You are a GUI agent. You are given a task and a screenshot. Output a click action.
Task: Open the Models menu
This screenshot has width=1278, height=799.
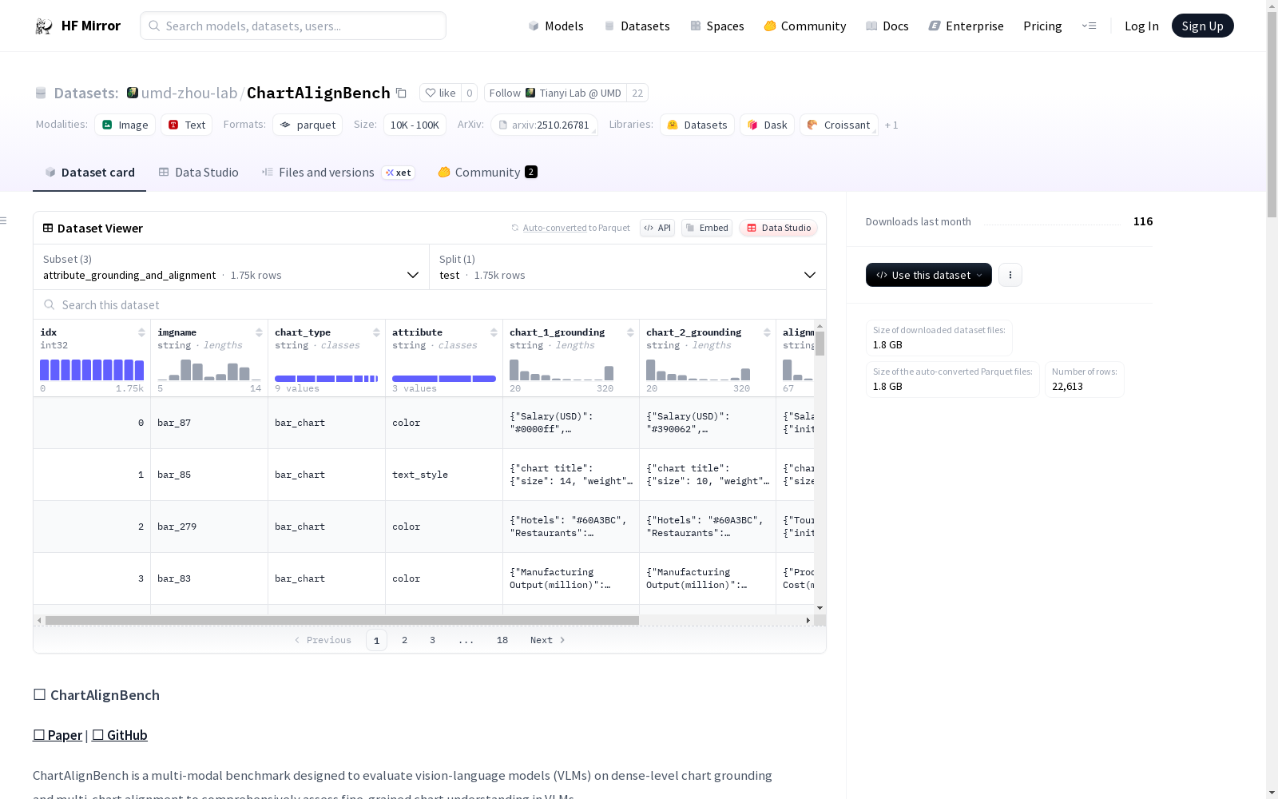tap(556, 26)
